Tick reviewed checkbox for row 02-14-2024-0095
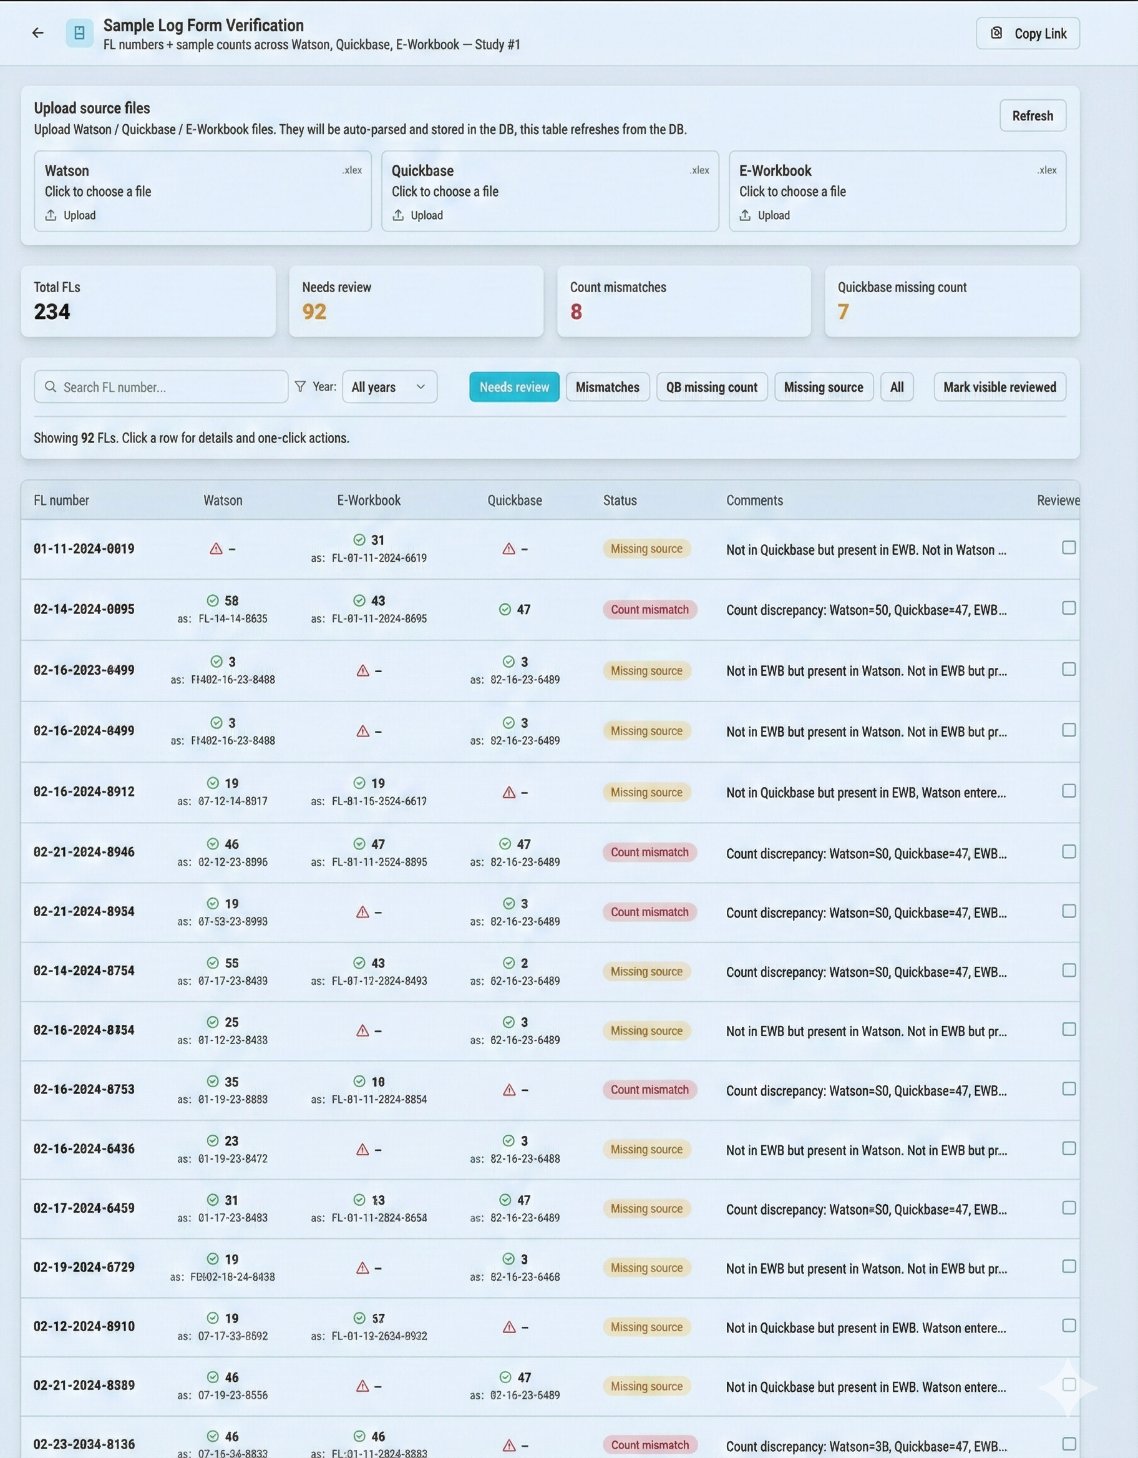1138x1458 pixels. (x=1069, y=608)
